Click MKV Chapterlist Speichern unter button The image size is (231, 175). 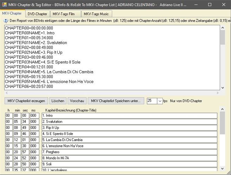pos(115,101)
